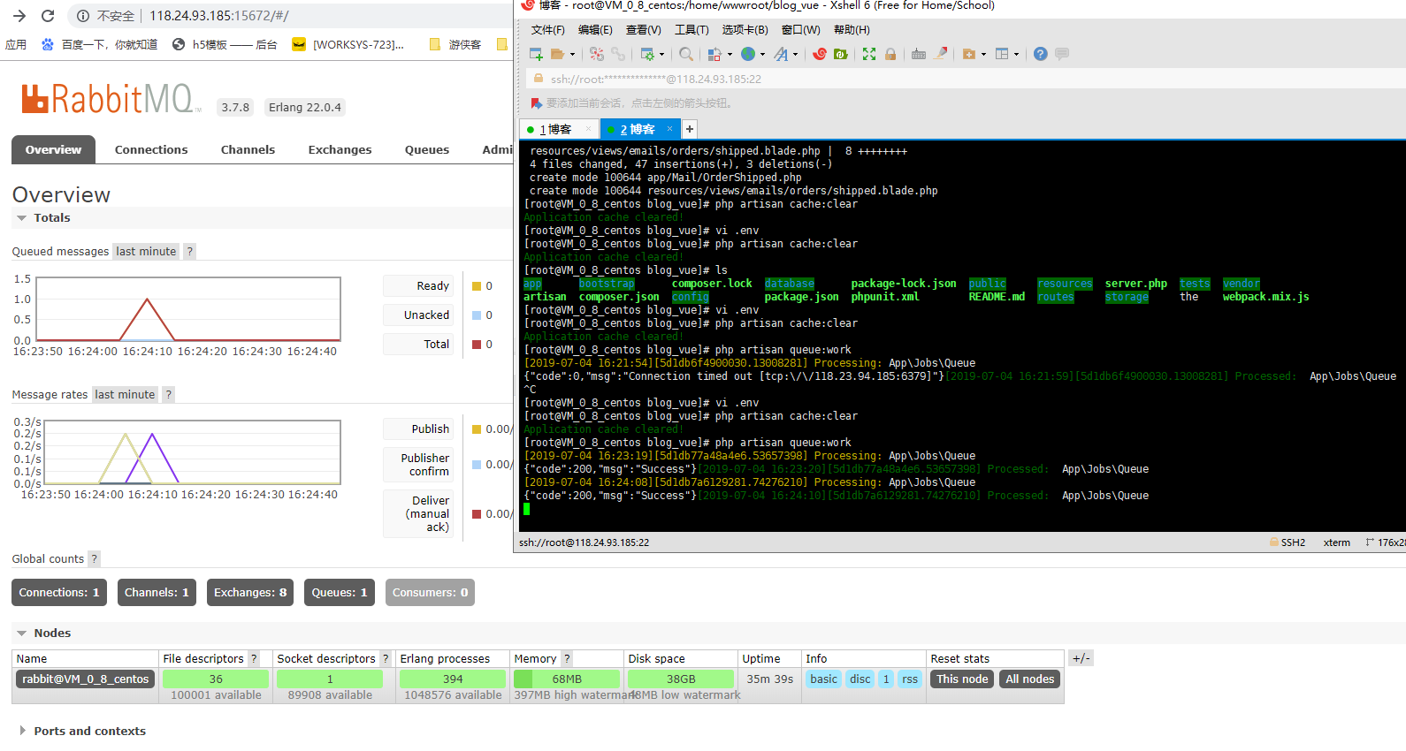Change Queued messages range last minute

[x=146, y=251]
